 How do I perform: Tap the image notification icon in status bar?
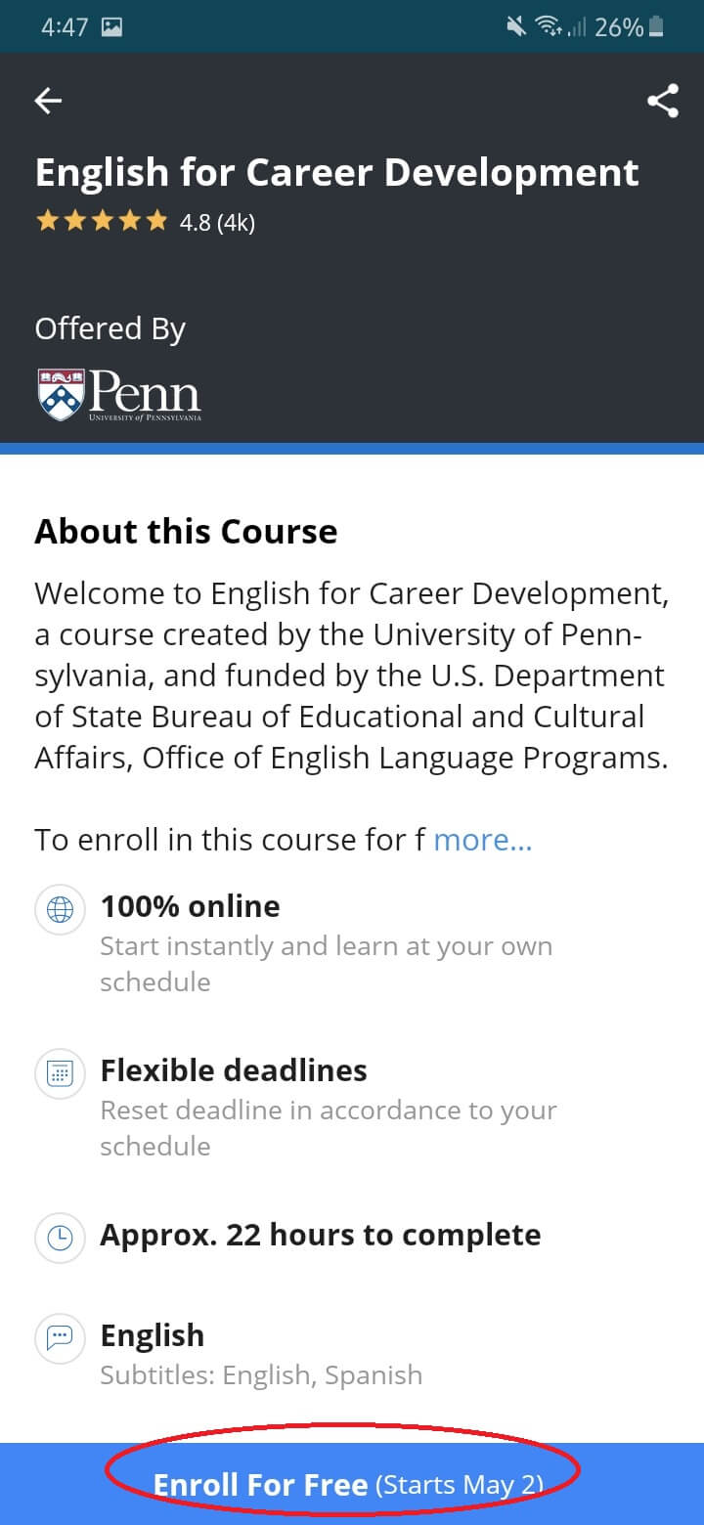(111, 27)
